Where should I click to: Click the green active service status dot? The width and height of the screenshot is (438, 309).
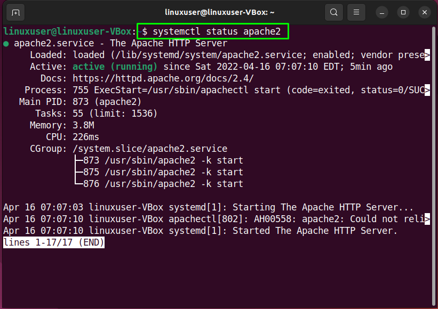click(x=5, y=43)
